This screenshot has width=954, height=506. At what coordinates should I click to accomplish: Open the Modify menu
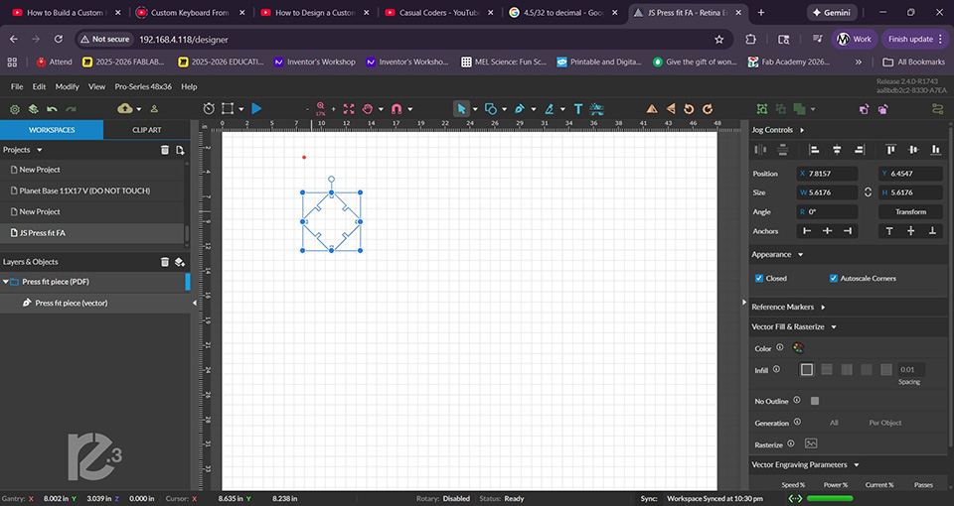tap(67, 87)
